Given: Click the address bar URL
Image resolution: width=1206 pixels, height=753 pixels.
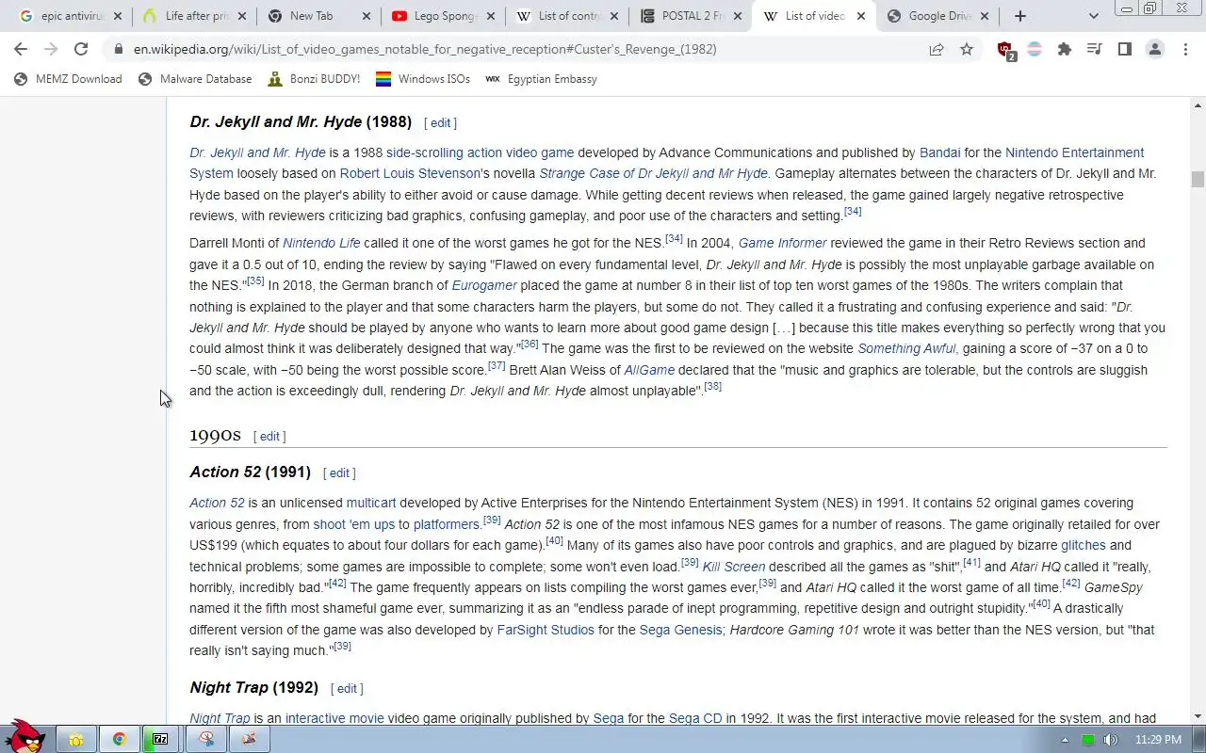Looking at the screenshot, I should [x=425, y=49].
